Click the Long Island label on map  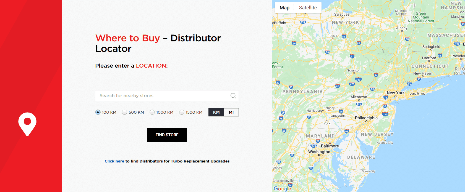(417, 94)
